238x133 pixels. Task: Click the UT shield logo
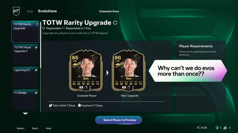(16, 11)
